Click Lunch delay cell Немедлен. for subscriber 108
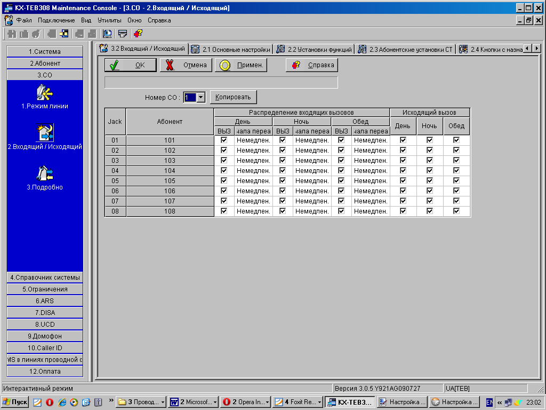Viewport: 546px width, 410px height. [371, 211]
